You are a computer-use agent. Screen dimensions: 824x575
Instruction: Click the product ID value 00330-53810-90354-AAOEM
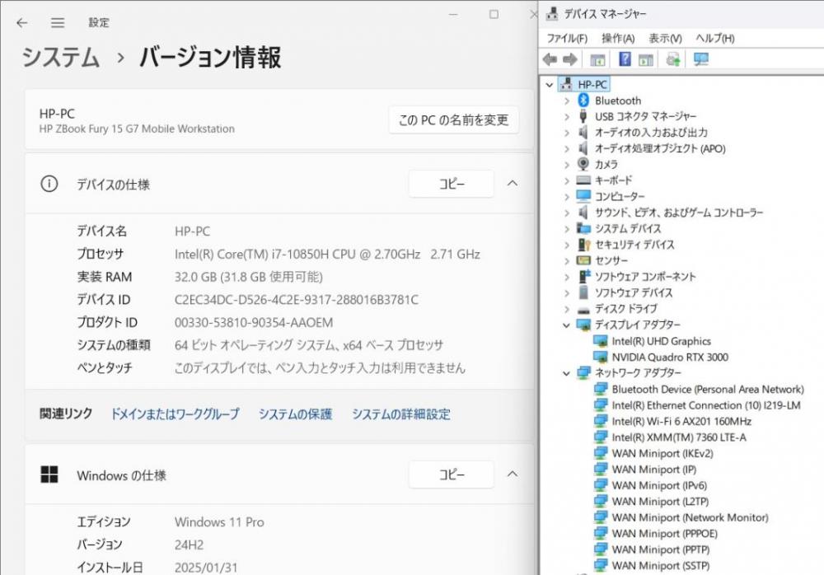[x=254, y=322]
